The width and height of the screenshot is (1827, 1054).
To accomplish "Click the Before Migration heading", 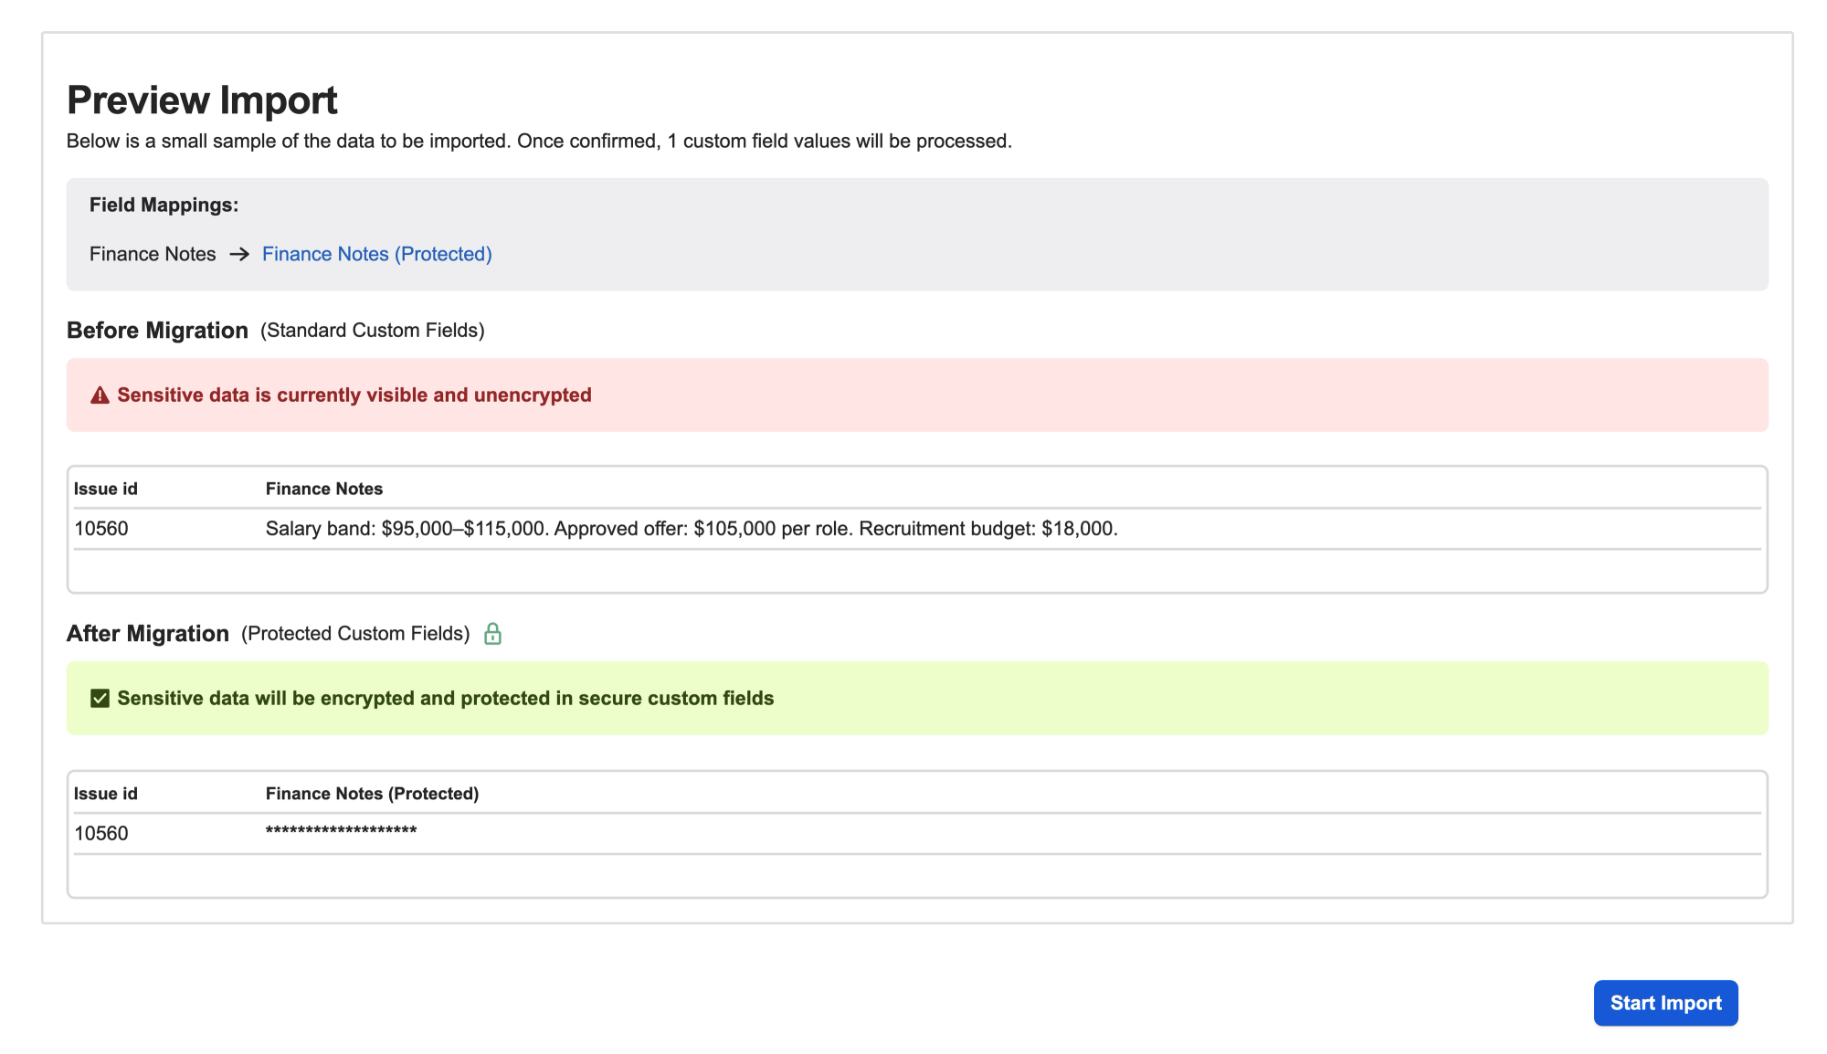I will point(157,331).
